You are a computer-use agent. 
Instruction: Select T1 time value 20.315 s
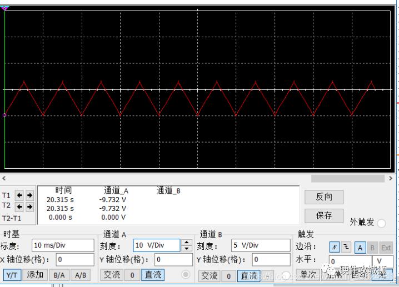point(60,200)
